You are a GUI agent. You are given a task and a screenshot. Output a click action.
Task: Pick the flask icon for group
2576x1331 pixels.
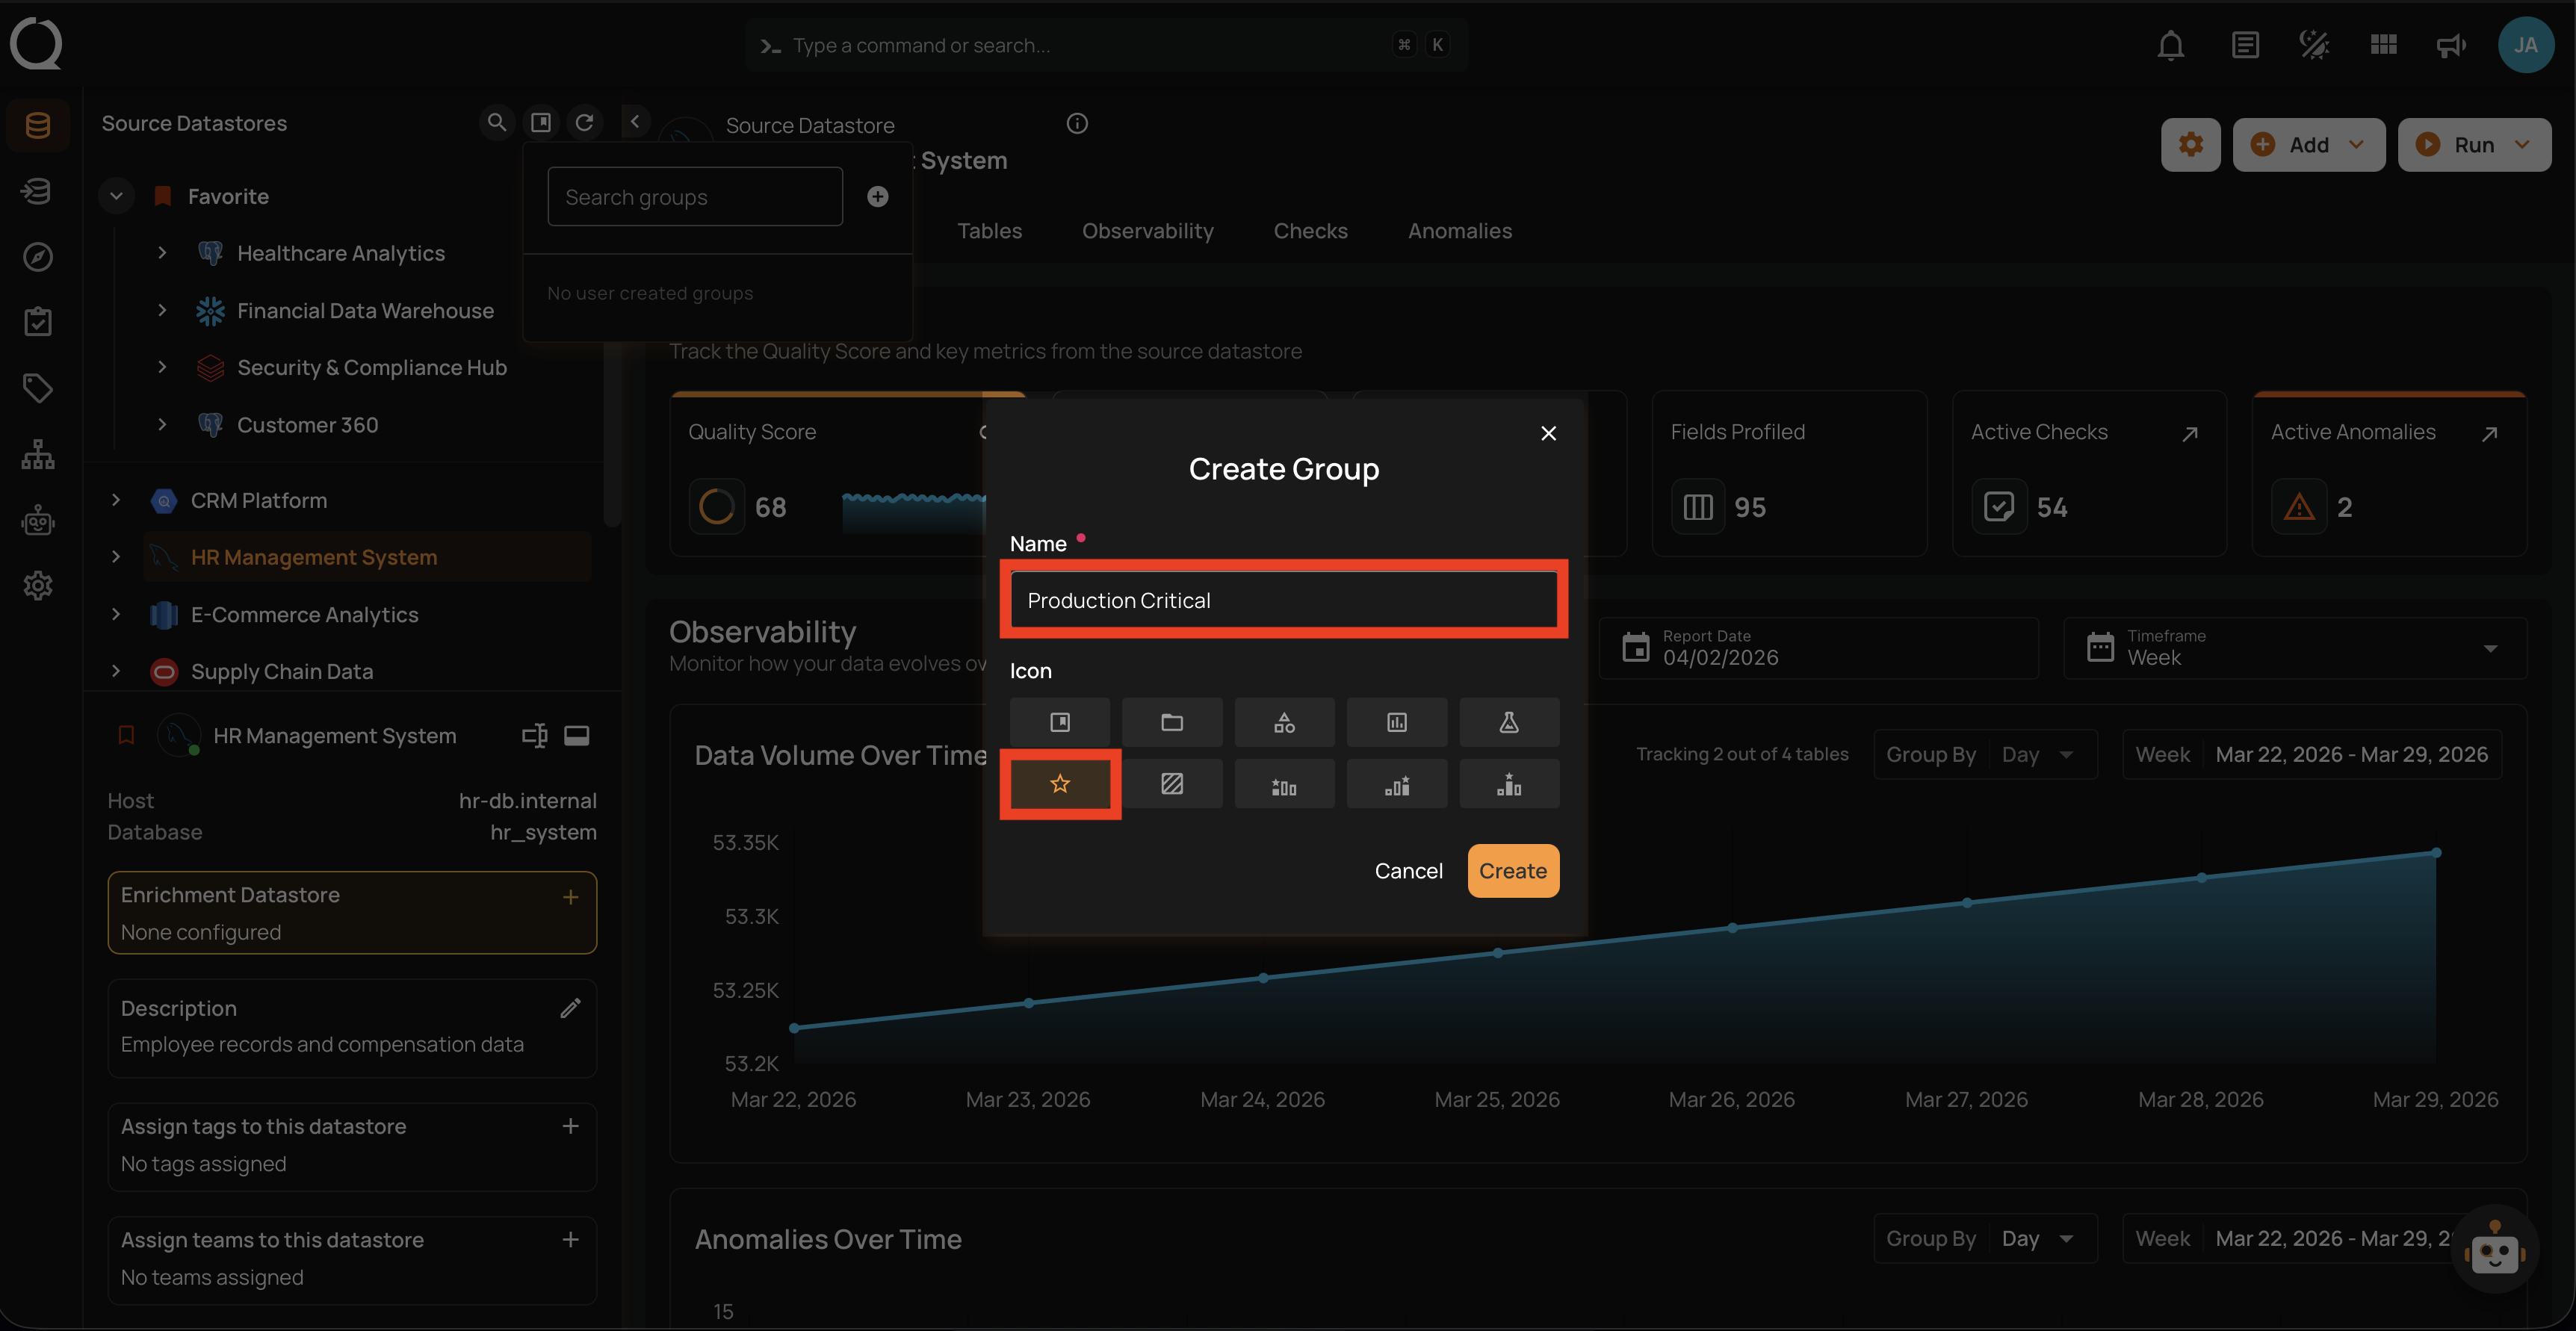coord(1508,722)
